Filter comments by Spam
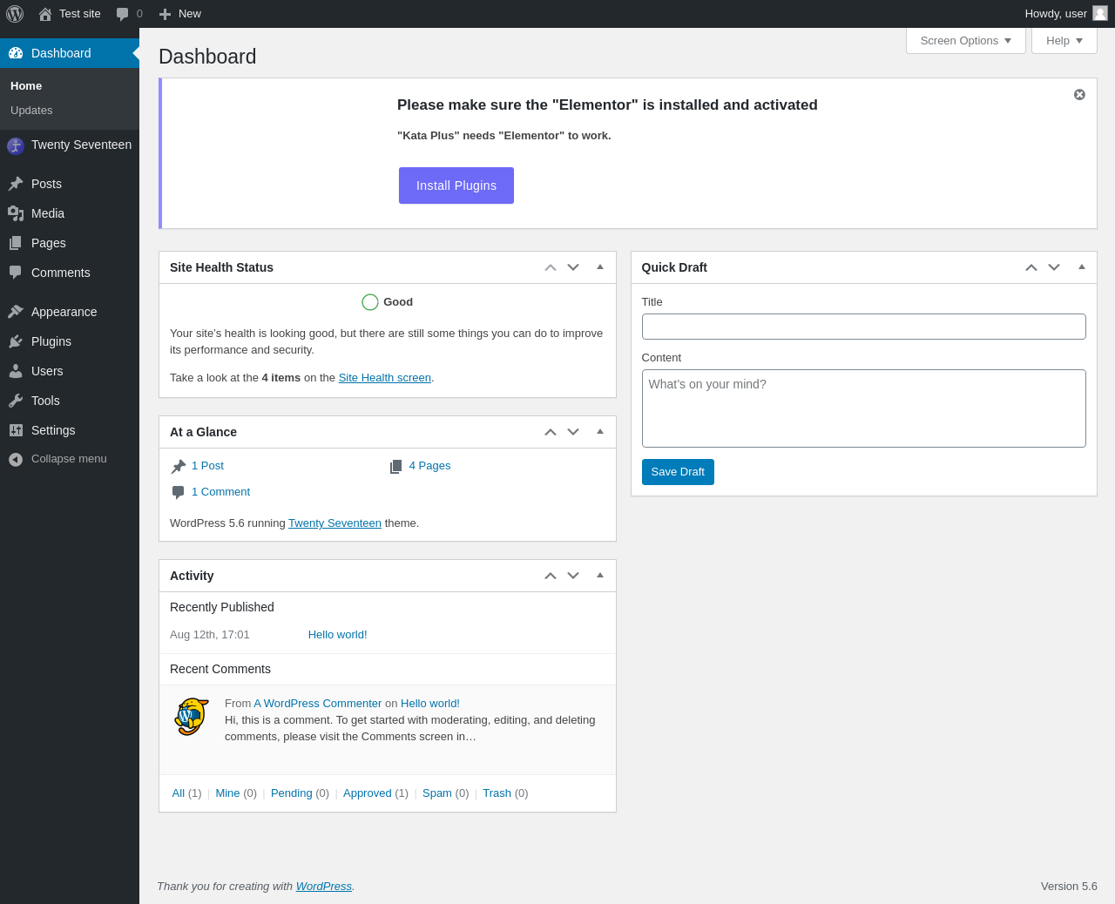This screenshot has width=1115, height=904. [437, 793]
